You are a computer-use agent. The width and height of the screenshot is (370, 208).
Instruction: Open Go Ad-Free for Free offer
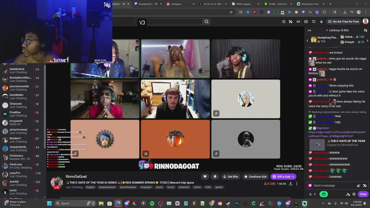[x=343, y=22]
